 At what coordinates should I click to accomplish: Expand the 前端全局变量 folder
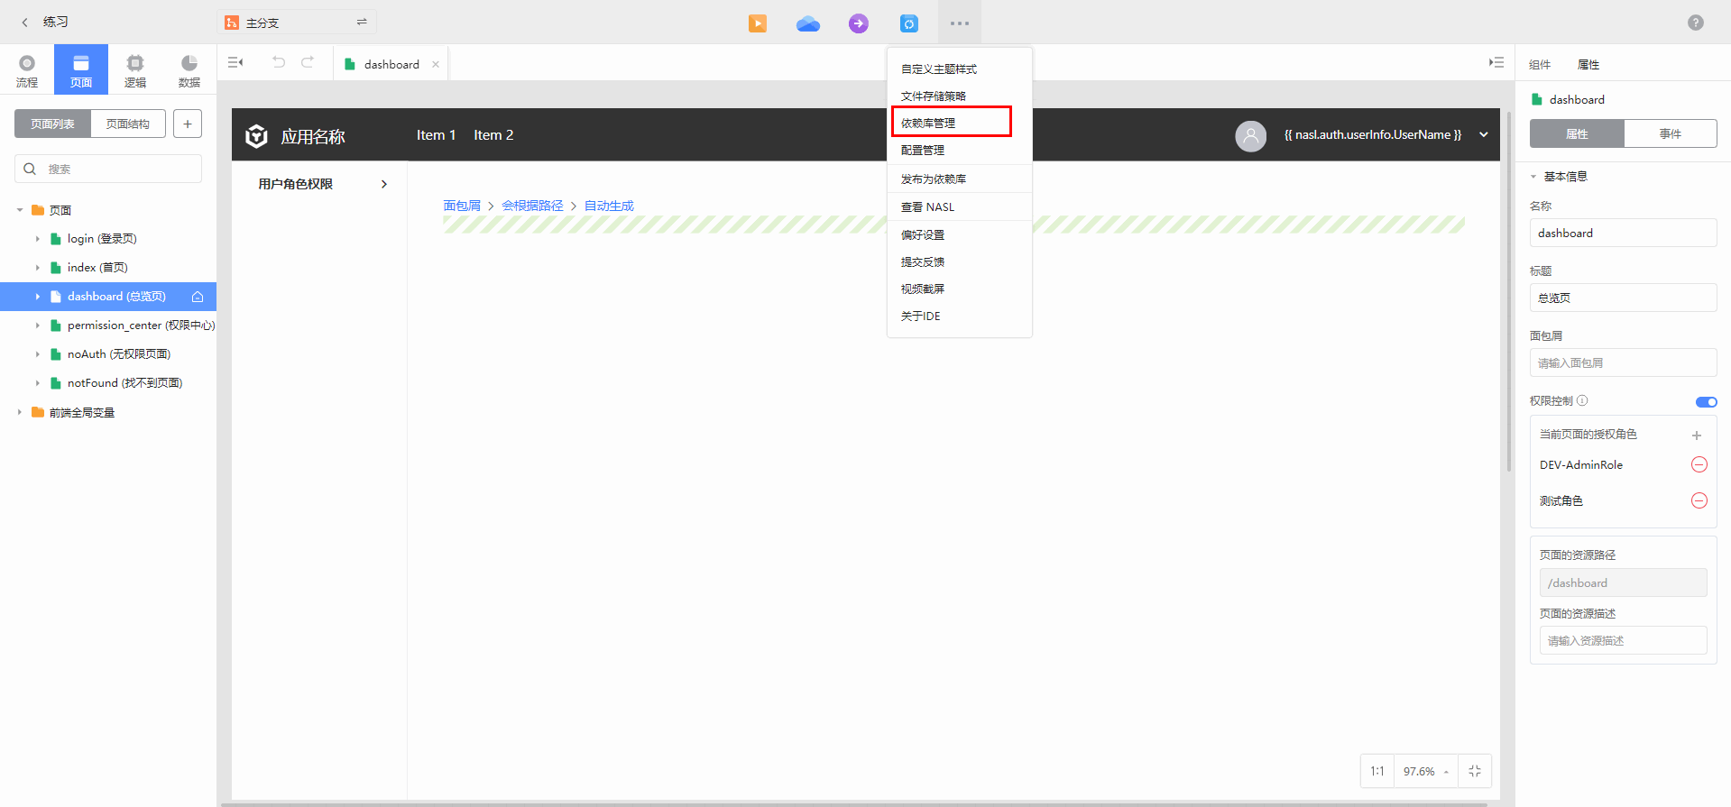[20, 412]
